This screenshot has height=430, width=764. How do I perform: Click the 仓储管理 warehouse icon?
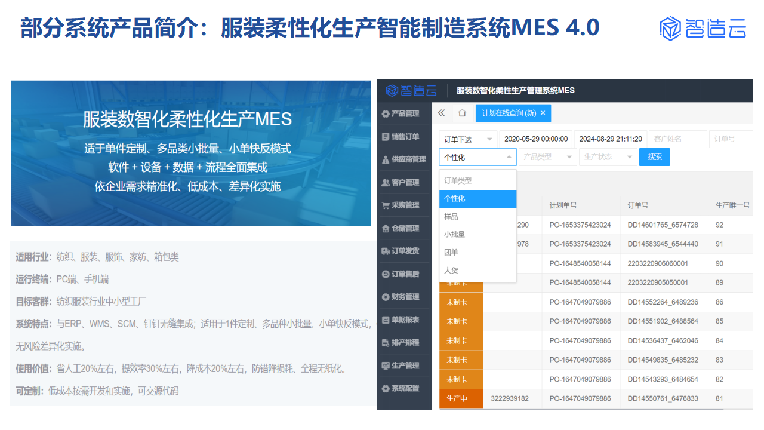386,228
